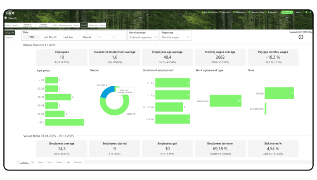Click the info icon below Updated timestamp
This screenshot has width=317, height=180.
pyautogui.click(x=300, y=37)
